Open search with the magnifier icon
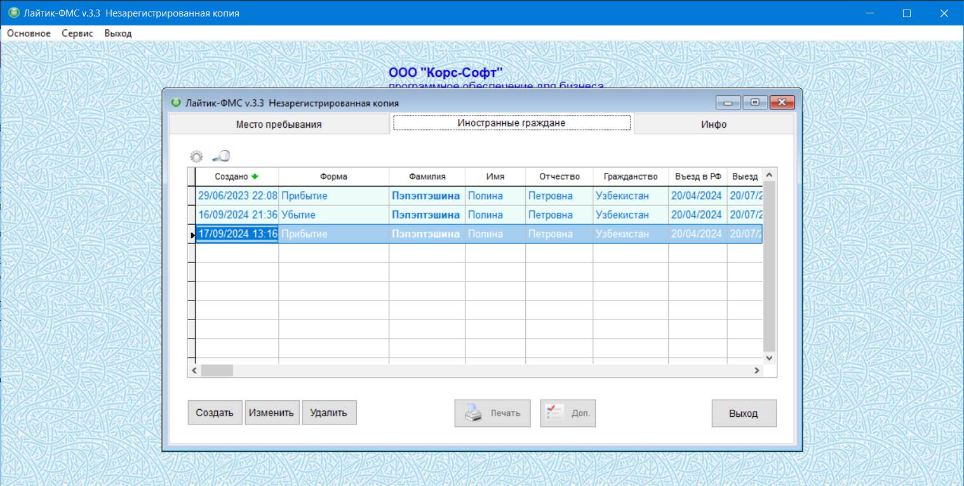 (x=221, y=156)
